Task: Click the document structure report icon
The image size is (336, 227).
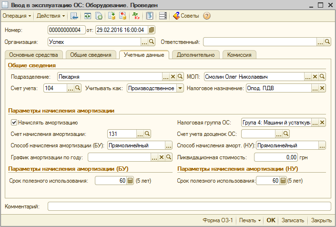Action: (x=150, y=16)
